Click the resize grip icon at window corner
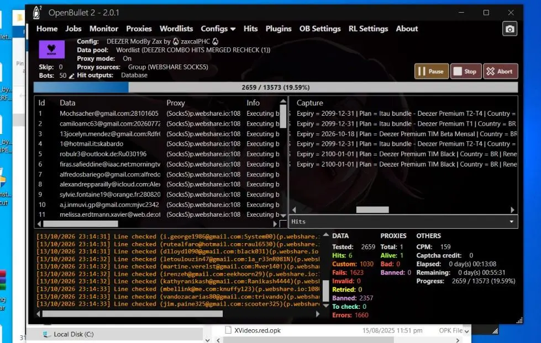This screenshot has width=541, height=343. (519, 320)
